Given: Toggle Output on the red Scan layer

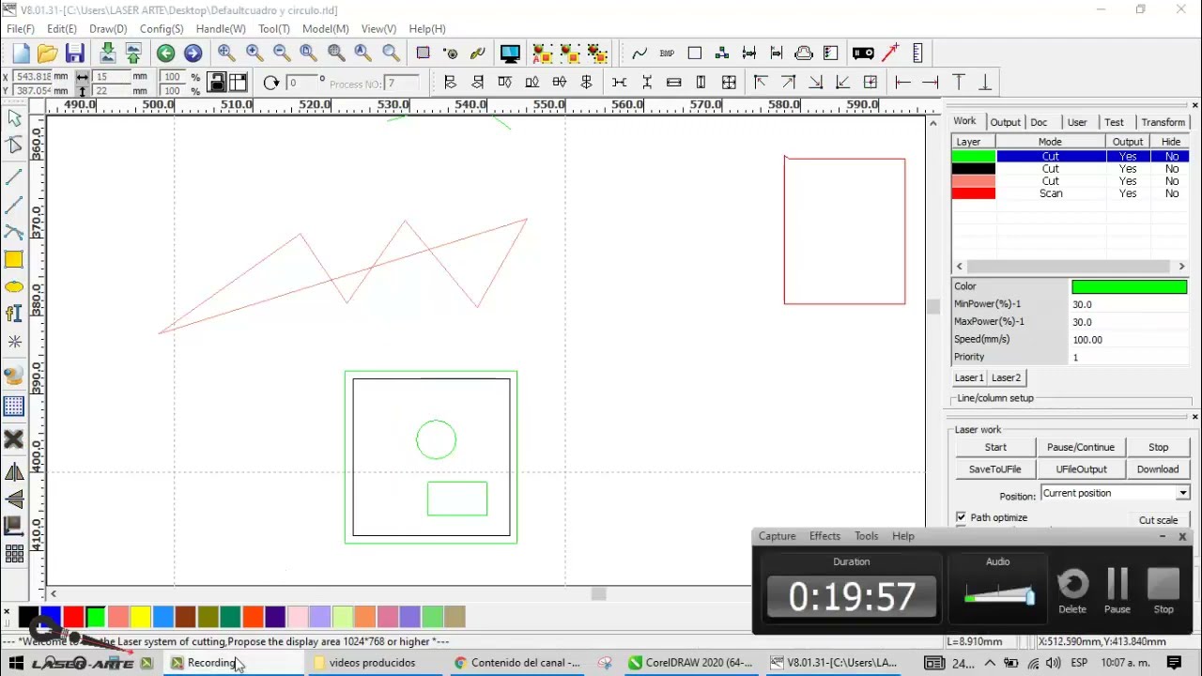Looking at the screenshot, I should [x=1128, y=193].
